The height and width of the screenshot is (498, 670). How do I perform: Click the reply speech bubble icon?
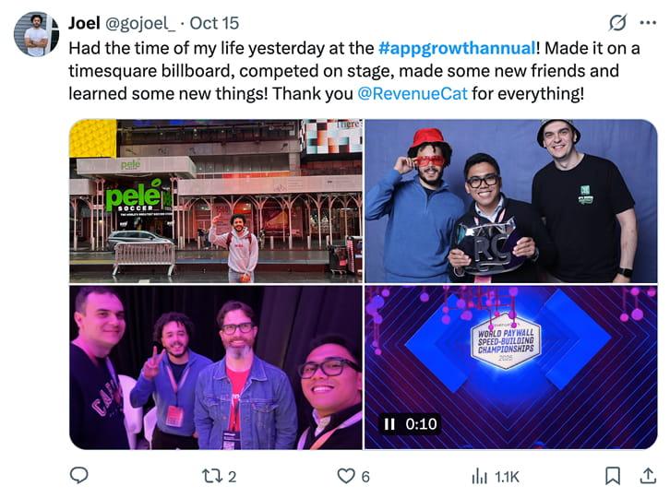click(78, 475)
